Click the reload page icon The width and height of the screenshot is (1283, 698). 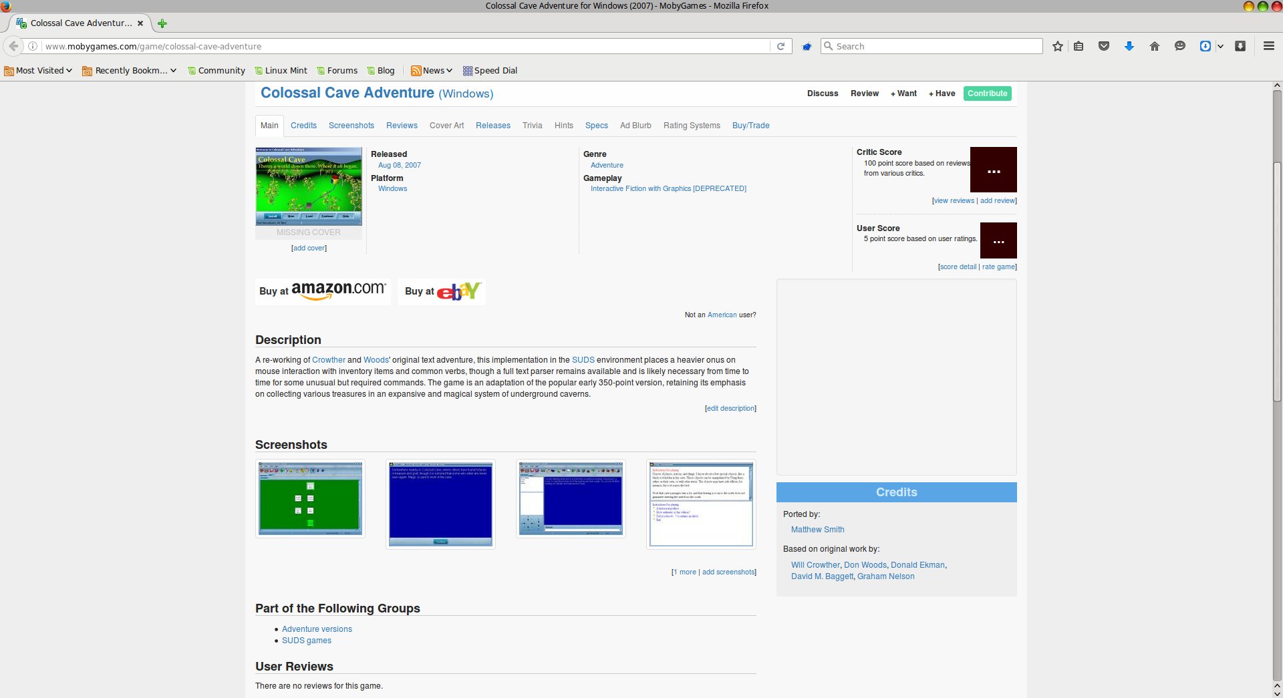click(x=780, y=46)
